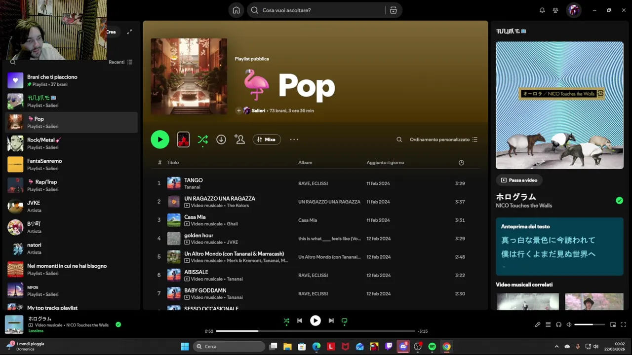
Task: Sort tracks by the Titolo column header
Action: pyautogui.click(x=173, y=163)
